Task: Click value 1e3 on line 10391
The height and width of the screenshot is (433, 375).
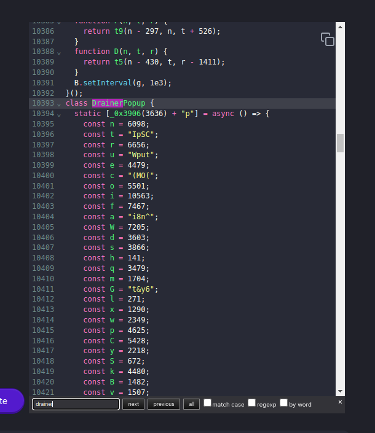Action: (x=156, y=83)
